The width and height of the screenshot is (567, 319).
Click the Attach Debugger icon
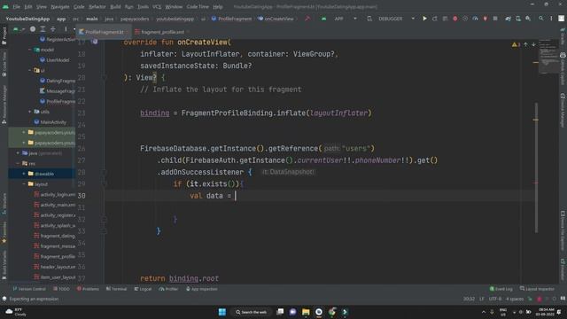(x=485, y=19)
